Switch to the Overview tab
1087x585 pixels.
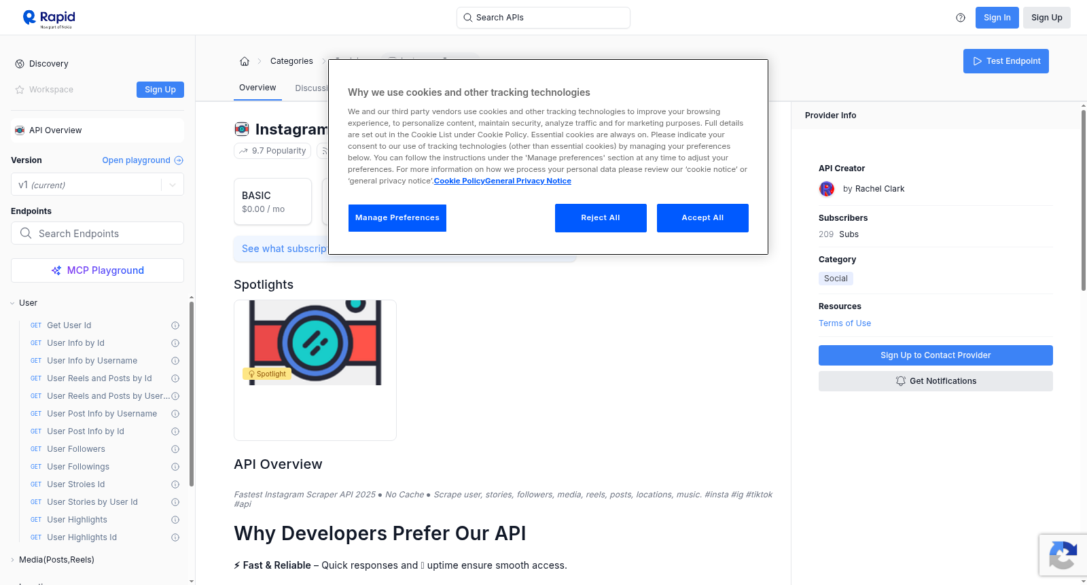pos(257,88)
